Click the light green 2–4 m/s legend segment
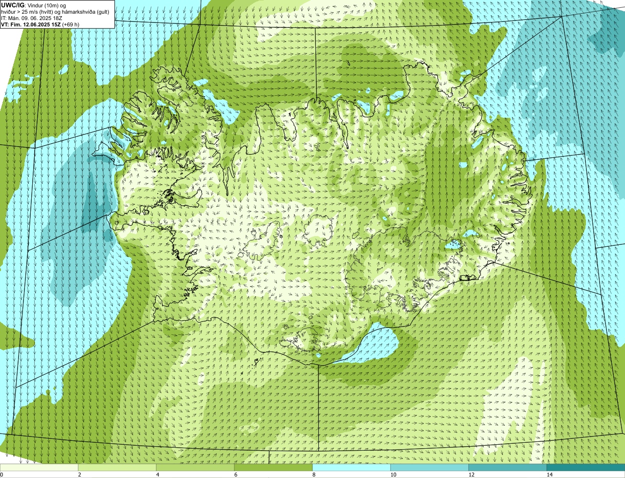Image resolution: width=625 pixels, height=478 pixels. coord(117,467)
